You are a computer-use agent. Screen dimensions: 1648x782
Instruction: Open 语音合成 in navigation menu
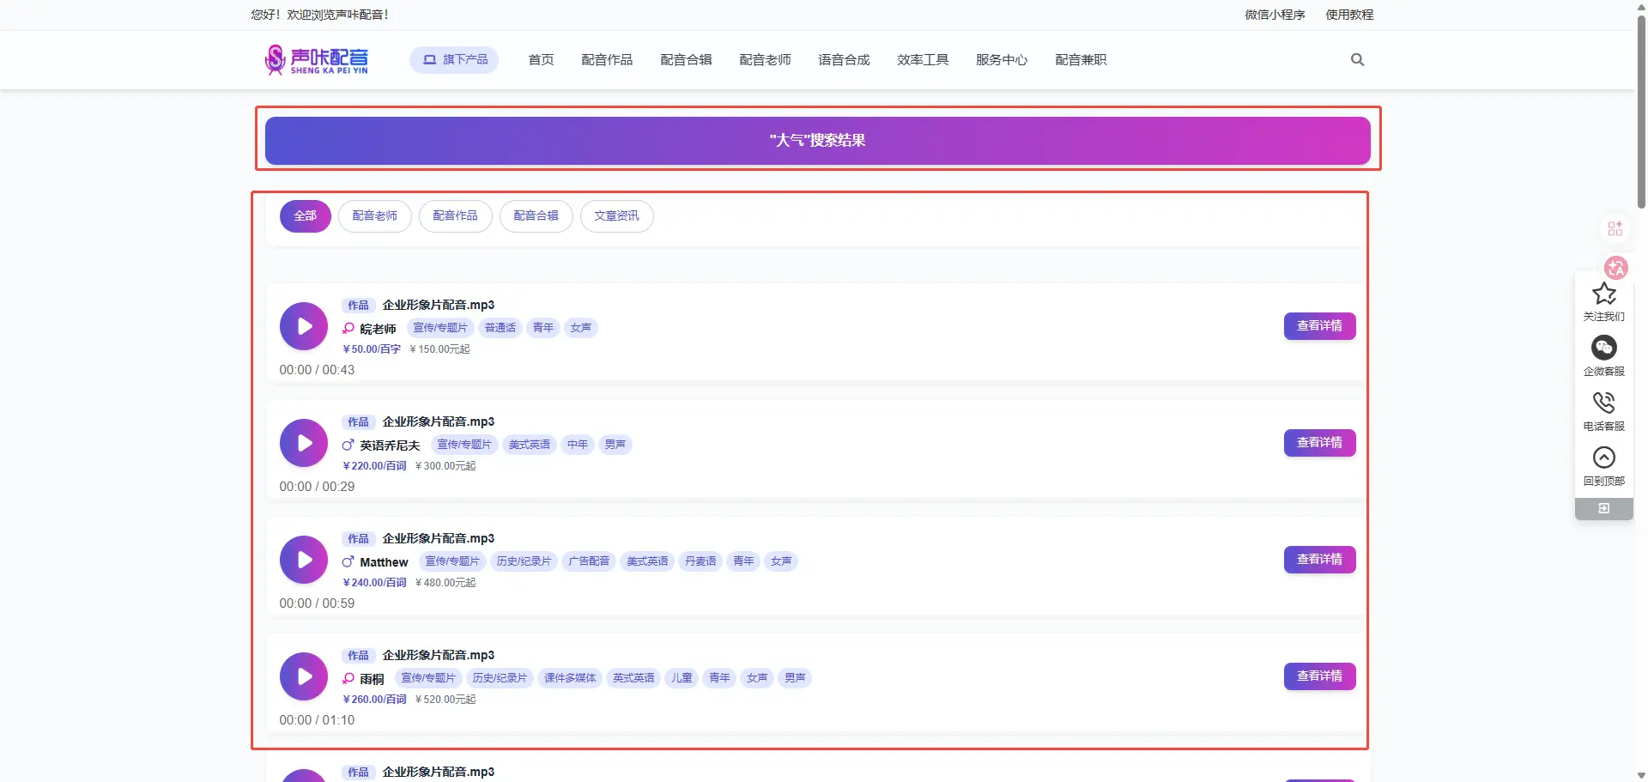pos(844,60)
